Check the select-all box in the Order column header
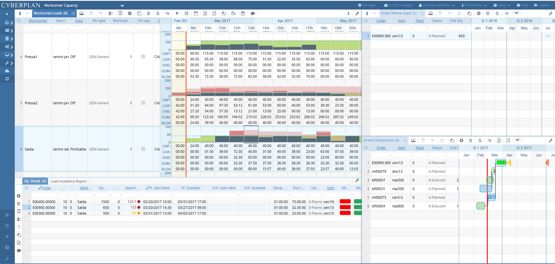The width and height of the screenshot is (555, 264). [x=366, y=21]
